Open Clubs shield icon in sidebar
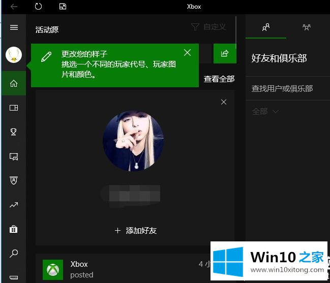 (x=14, y=181)
